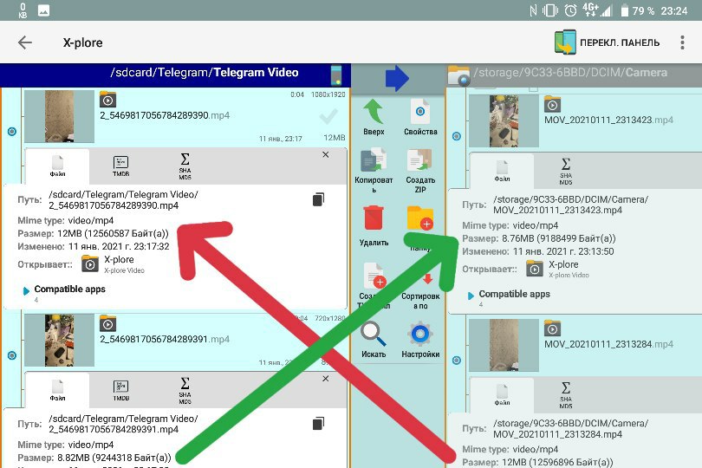Tap X-plore Video opener in right pane details
702x468 pixels.
(x=558, y=270)
